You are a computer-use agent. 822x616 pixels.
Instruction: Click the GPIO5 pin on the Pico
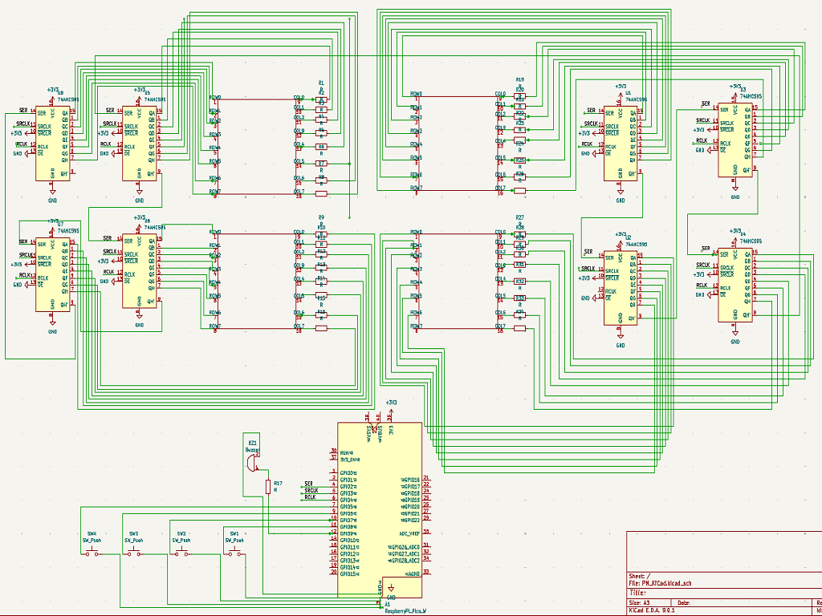(333, 507)
